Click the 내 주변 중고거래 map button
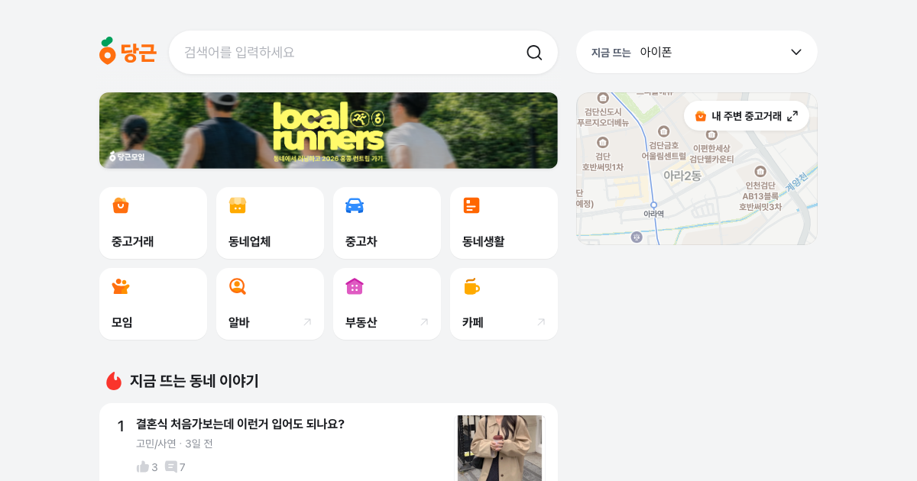This screenshot has width=917, height=481. tap(747, 116)
